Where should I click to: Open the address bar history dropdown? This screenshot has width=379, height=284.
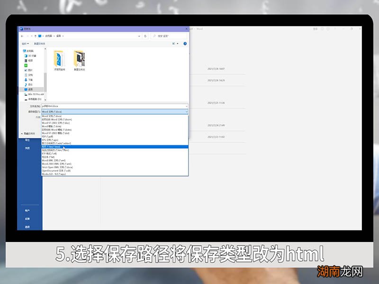[139, 35]
